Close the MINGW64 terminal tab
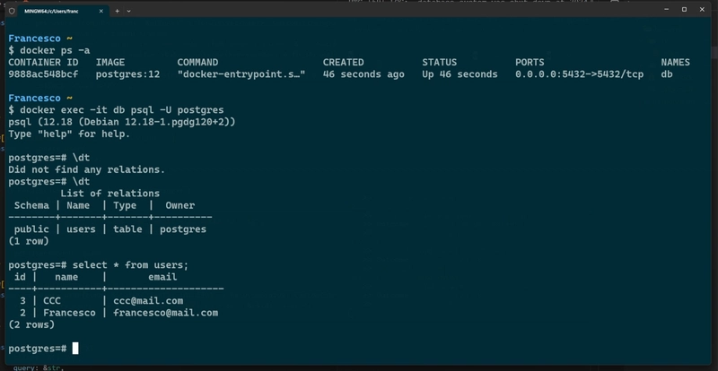This screenshot has height=371, width=718. coord(101,11)
